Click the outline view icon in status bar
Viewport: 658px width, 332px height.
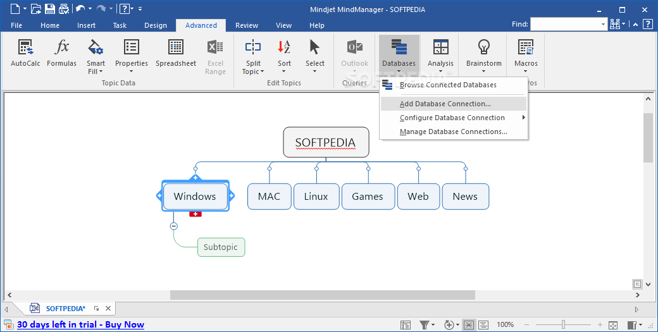[x=406, y=325]
